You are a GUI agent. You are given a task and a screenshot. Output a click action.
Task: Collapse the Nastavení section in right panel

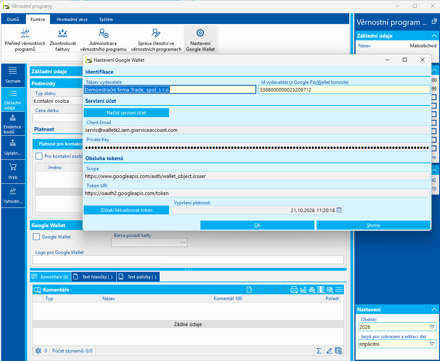click(434, 309)
